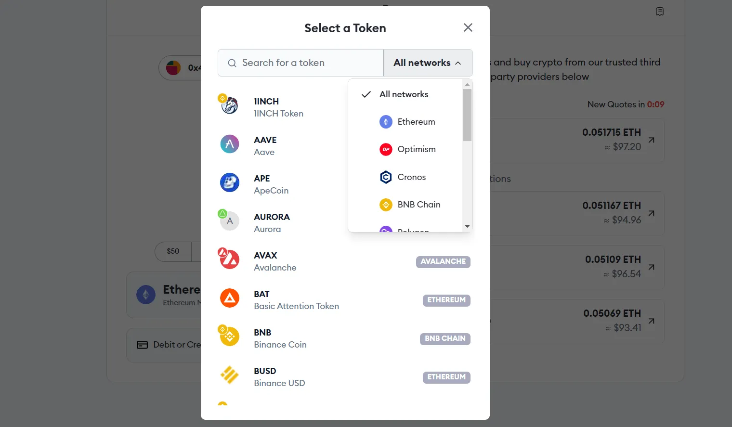The image size is (732, 427).
Task: Click the Binance Coin BNB icon
Action: 230,336
